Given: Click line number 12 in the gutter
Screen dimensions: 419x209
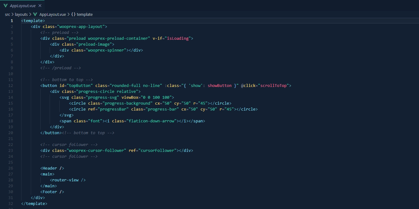Looking at the screenshot, I should tap(11, 85).
